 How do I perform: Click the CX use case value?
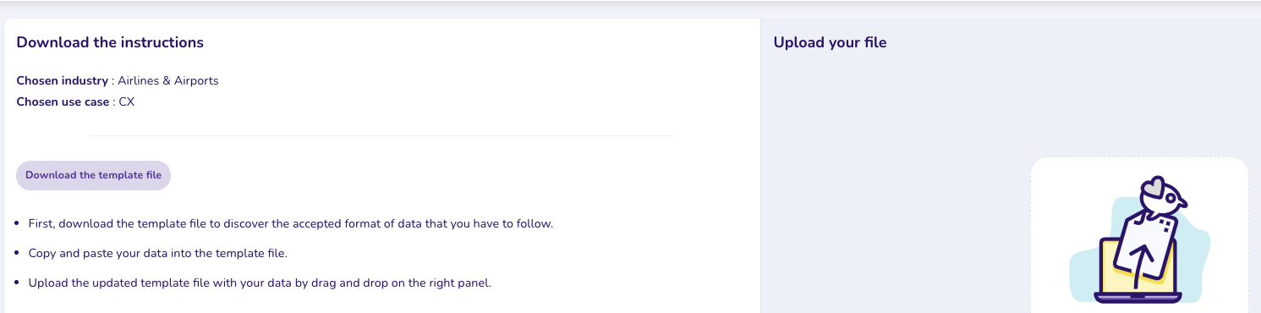coord(127,102)
